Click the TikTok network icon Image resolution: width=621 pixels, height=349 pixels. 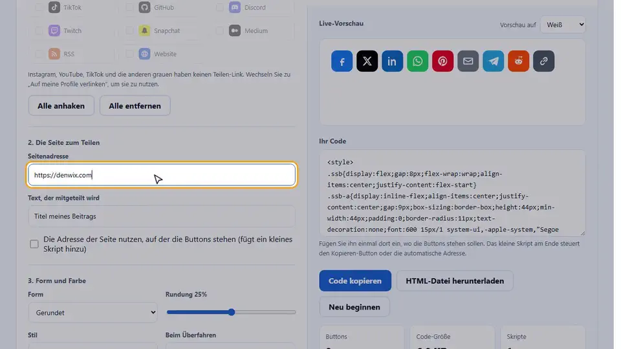[x=54, y=7]
